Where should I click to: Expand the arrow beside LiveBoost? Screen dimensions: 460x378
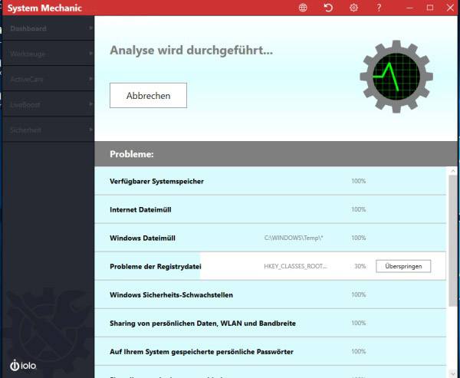click(90, 104)
